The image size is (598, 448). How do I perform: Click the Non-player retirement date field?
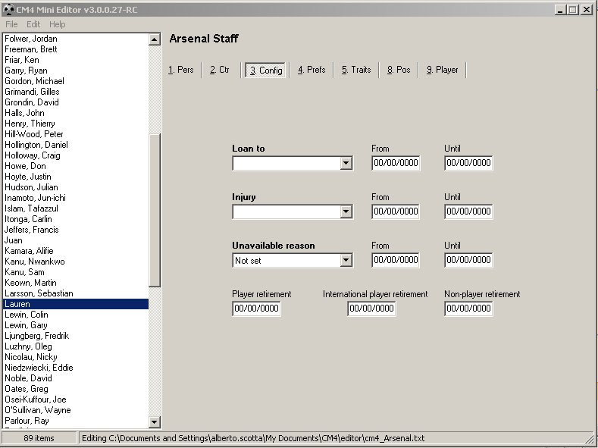pyautogui.click(x=468, y=309)
